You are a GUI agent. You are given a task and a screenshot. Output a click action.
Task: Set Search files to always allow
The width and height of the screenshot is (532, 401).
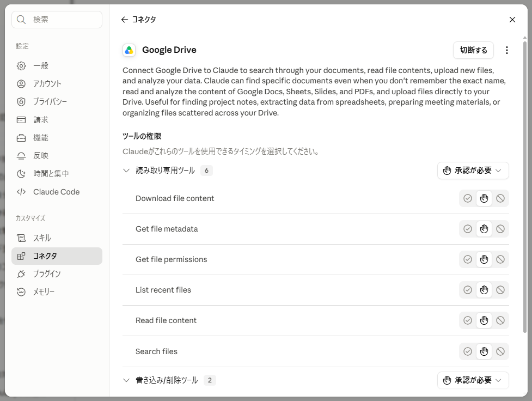tap(468, 351)
